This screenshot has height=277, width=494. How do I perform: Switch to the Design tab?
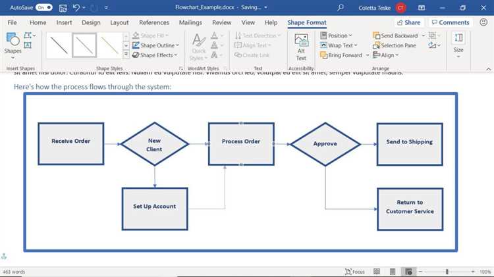tap(91, 22)
